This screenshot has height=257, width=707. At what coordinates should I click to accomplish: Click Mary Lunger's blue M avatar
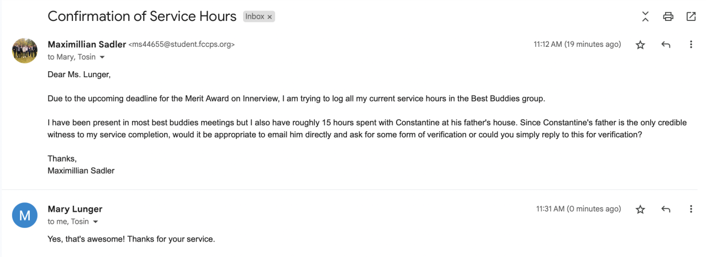tap(25, 215)
